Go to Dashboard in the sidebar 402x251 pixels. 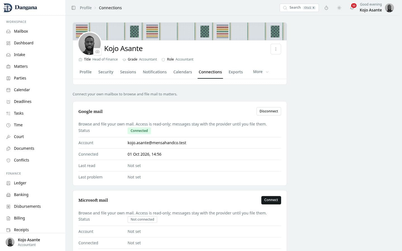pyautogui.click(x=33, y=43)
